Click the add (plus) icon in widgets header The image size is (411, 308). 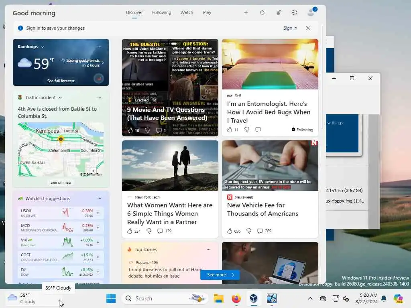tap(246, 12)
